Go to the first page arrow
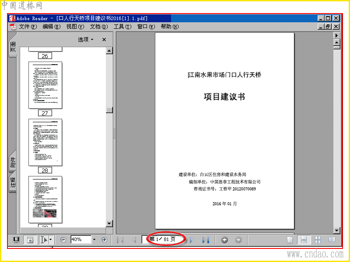 (x=120, y=240)
